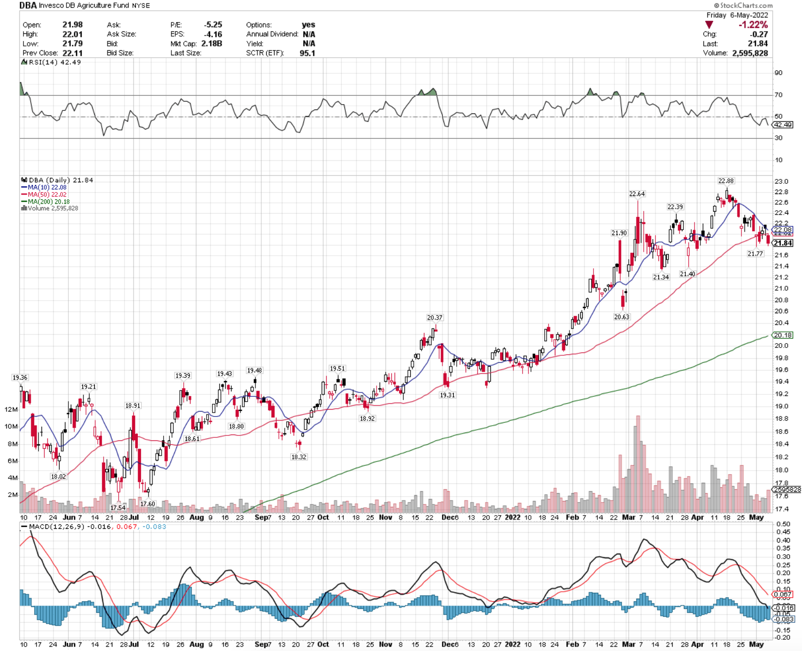Click the 2595828 volume right-axis tag
The width and height of the screenshot is (802, 651).
coord(786,489)
